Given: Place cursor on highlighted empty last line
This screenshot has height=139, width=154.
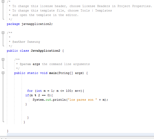Looking at the screenshot, I should (80, 134).
